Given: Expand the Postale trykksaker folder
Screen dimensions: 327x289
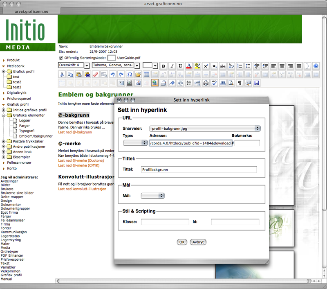Looking at the screenshot, I should (x=4, y=141).
